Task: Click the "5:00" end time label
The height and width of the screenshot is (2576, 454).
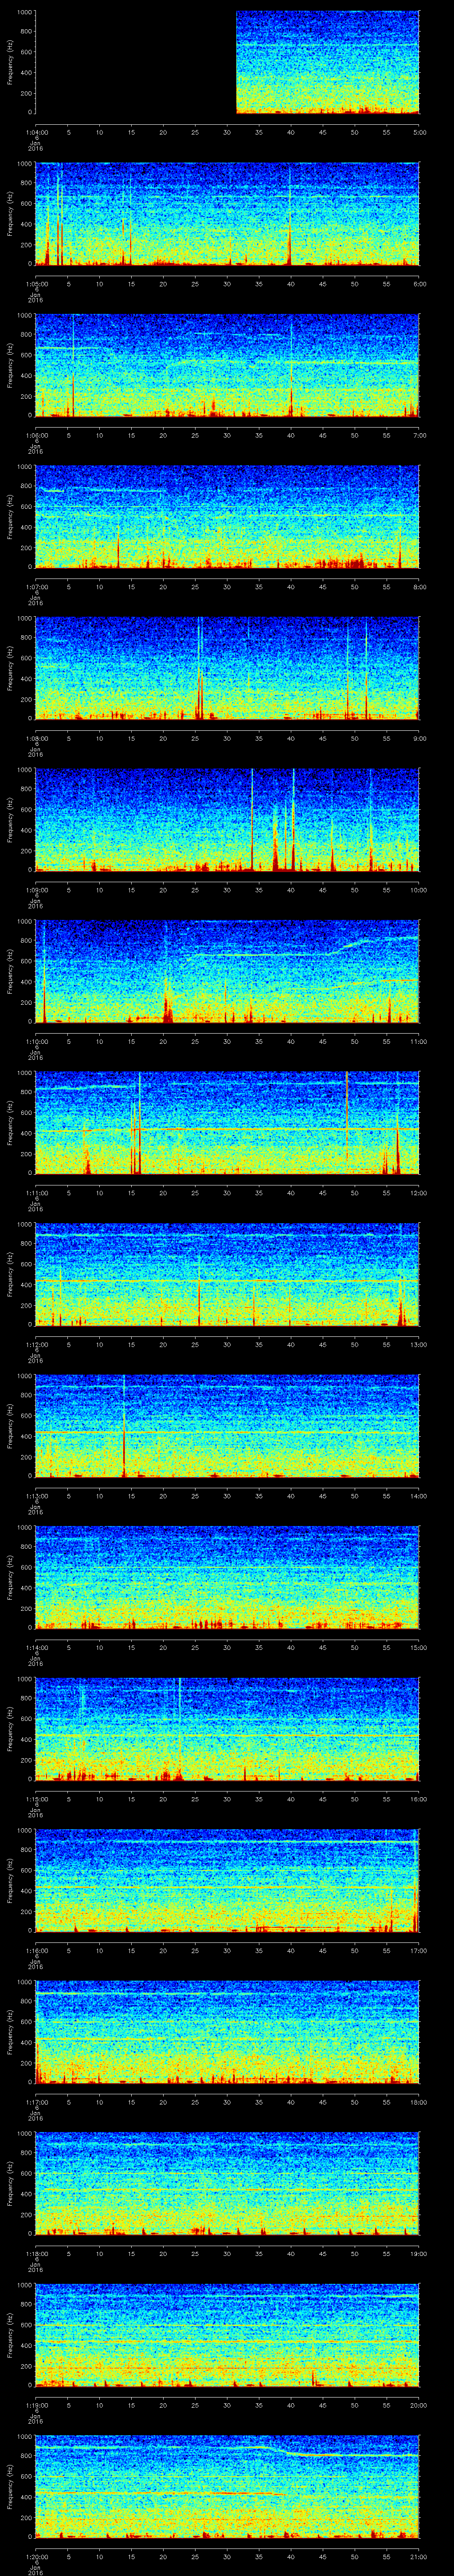Action: click(x=419, y=132)
